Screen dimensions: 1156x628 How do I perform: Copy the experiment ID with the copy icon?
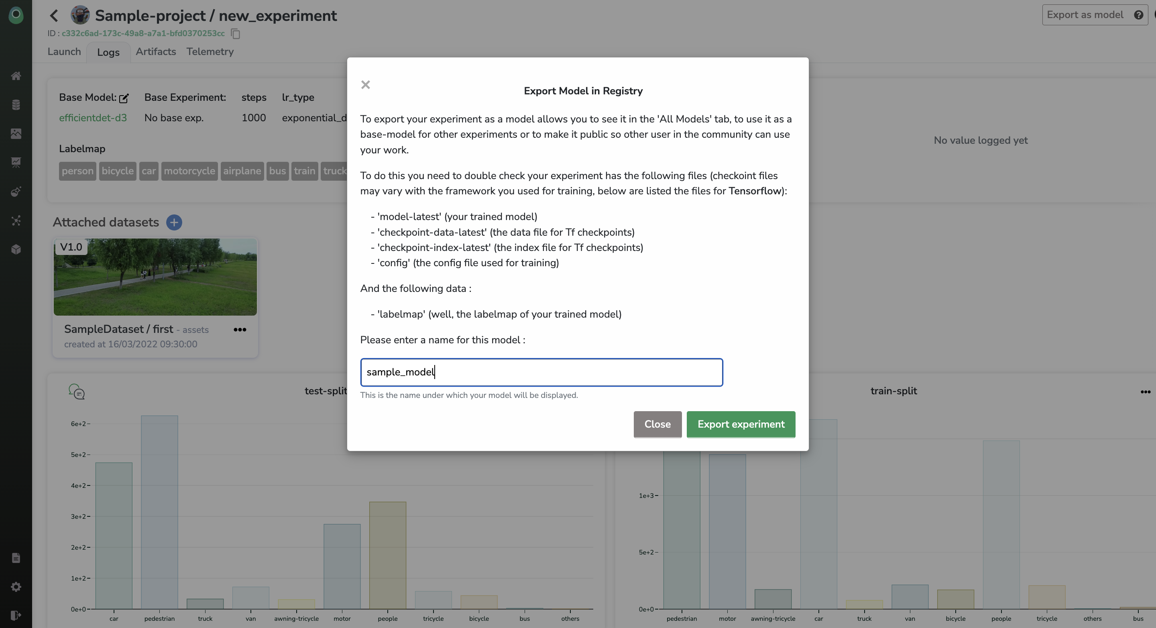[x=236, y=34]
